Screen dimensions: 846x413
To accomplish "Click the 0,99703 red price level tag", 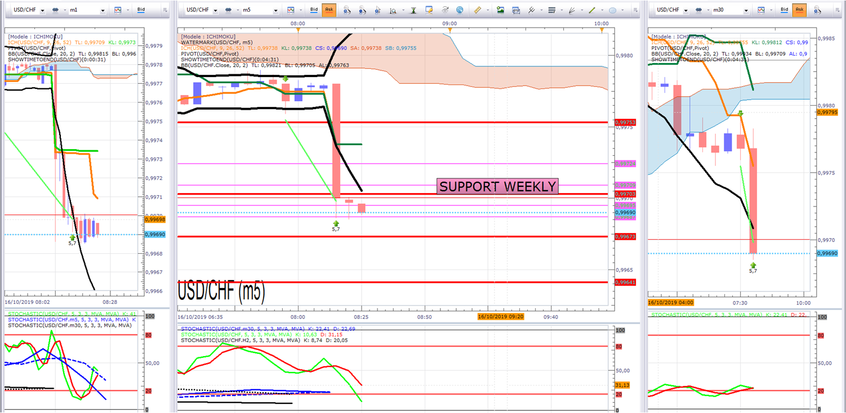I will pyautogui.click(x=625, y=194).
